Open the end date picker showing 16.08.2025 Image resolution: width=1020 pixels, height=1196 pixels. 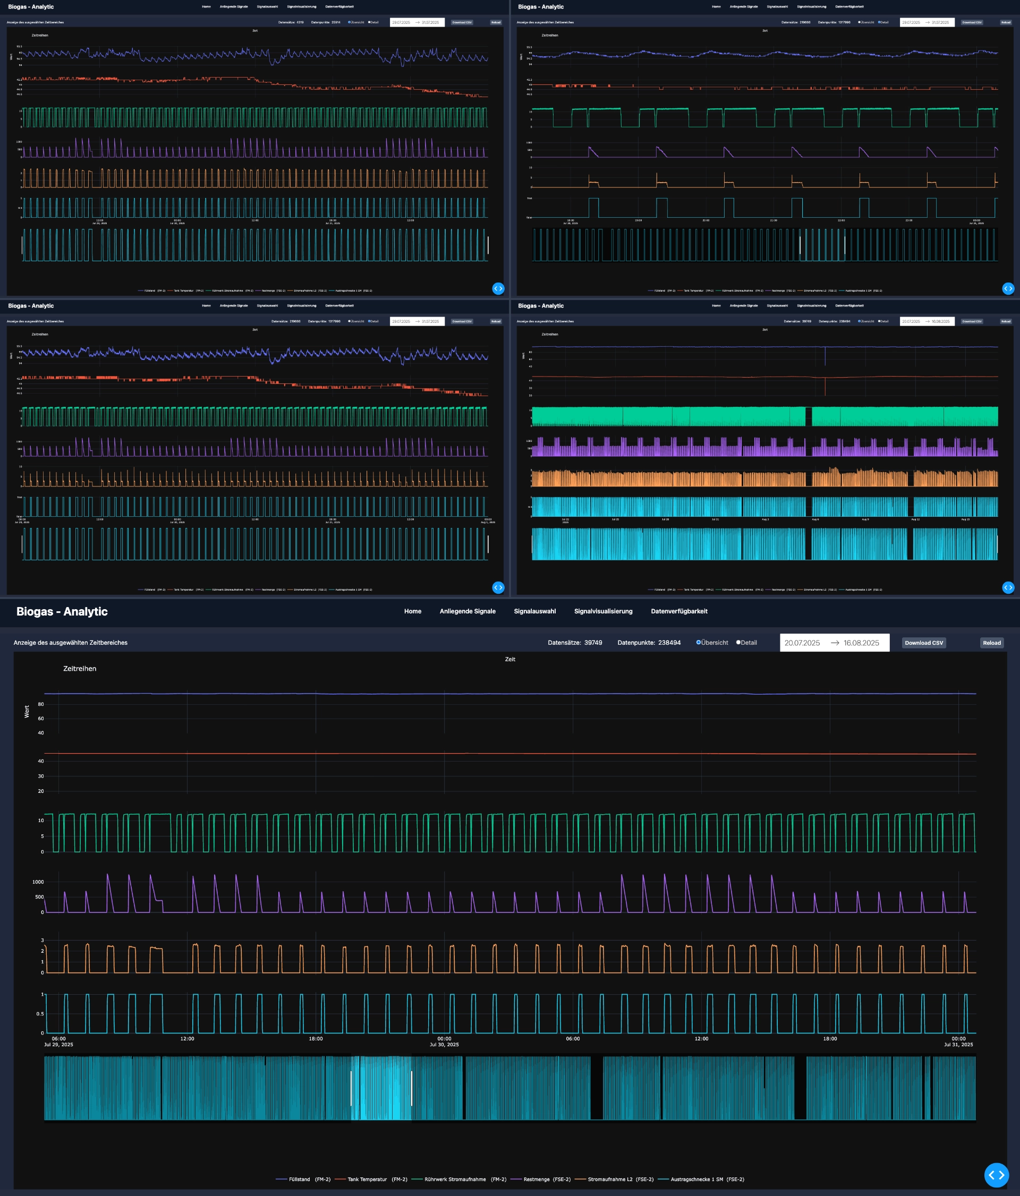pyautogui.click(x=861, y=643)
